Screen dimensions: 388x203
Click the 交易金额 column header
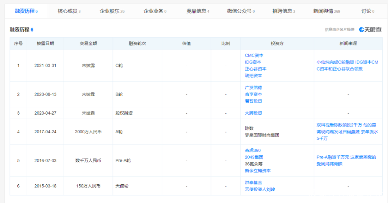[x=88, y=43]
